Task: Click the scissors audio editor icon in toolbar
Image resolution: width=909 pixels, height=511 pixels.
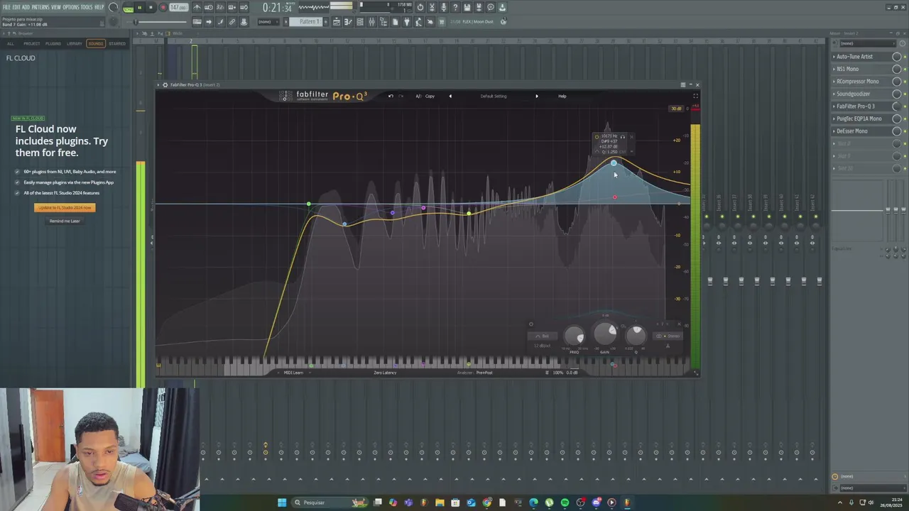Action: pyautogui.click(x=432, y=7)
